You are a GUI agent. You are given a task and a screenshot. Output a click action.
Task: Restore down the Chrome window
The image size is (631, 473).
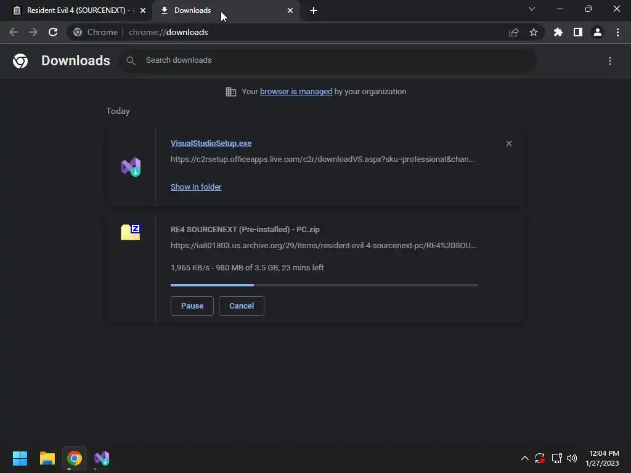coord(588,9)
